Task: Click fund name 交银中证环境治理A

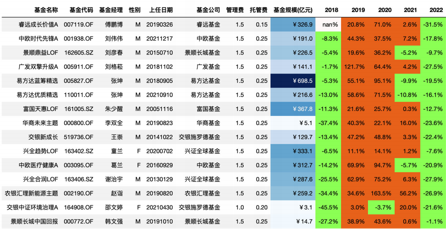Action: 33,208
